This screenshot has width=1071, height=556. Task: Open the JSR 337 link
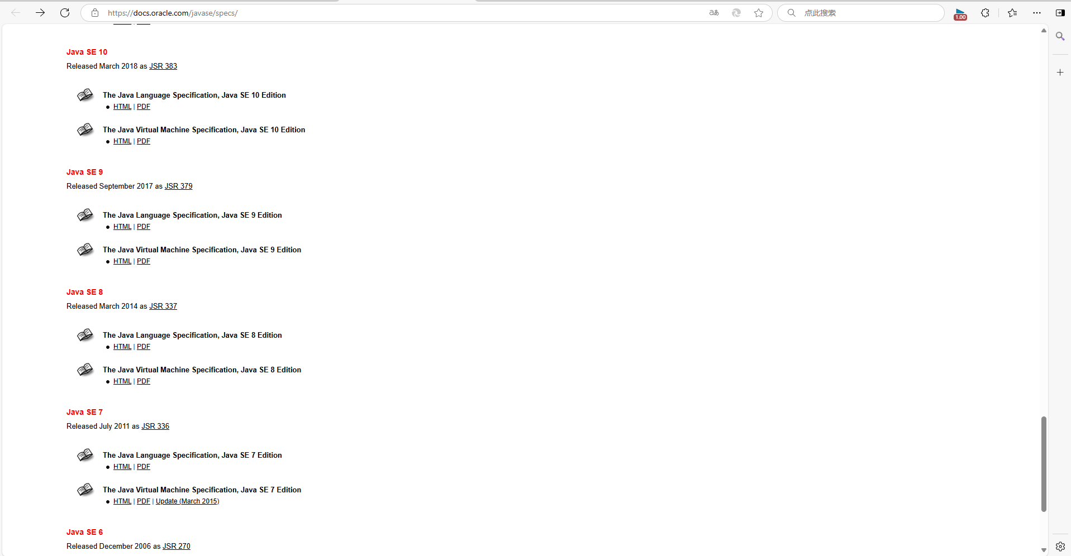point(163,306)
